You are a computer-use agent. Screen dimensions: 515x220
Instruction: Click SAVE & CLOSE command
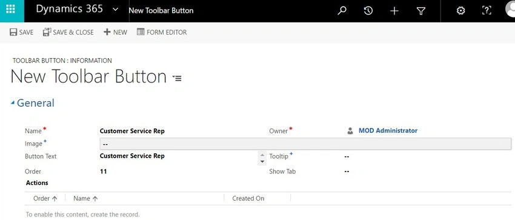pyautogui.click(x=68, y=32)
